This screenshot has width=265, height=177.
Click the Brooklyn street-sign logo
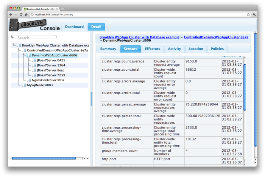point(23,25)
